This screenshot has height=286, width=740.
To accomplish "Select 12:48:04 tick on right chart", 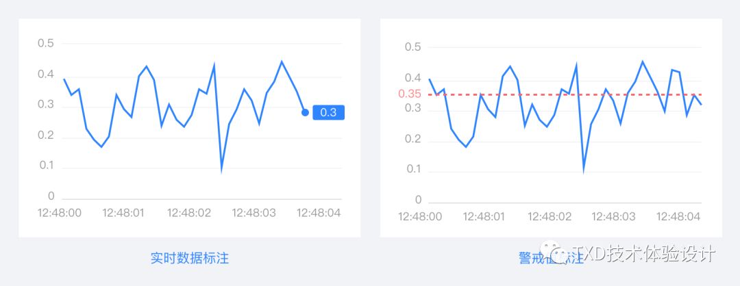I will pos(678,217).
